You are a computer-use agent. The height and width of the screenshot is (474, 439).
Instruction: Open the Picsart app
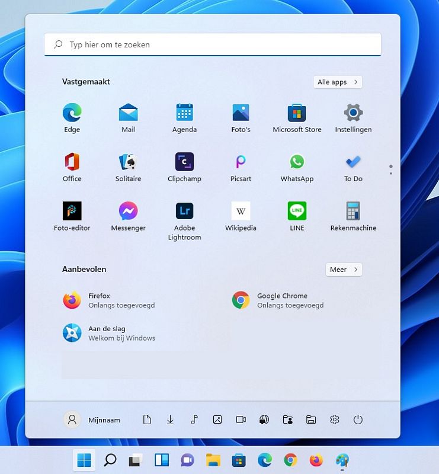pyautogui.click(x=241, y=167)
